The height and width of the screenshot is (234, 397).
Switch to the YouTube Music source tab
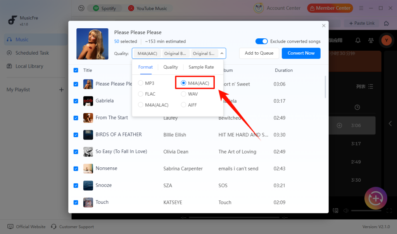tap(148, 9)
